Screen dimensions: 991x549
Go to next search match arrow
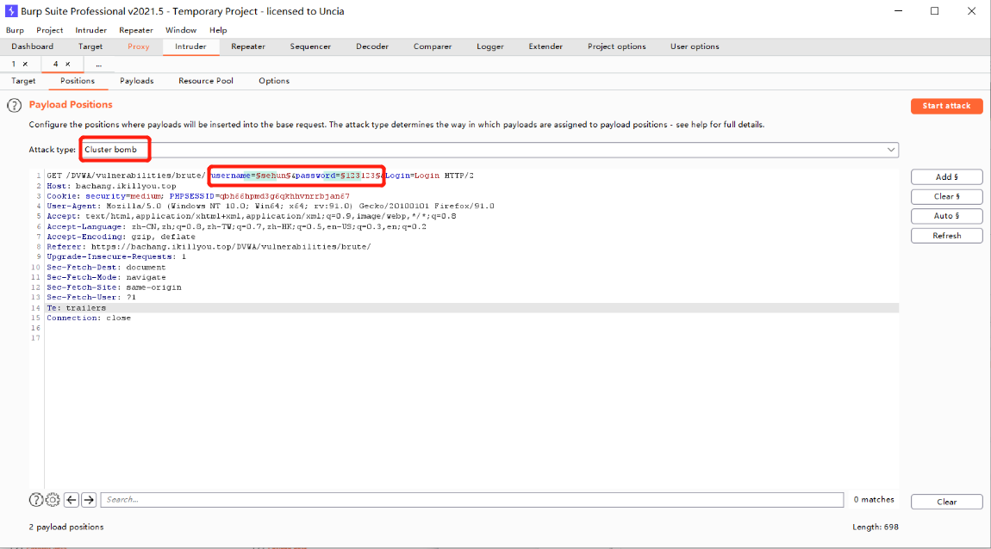[89, 500]
